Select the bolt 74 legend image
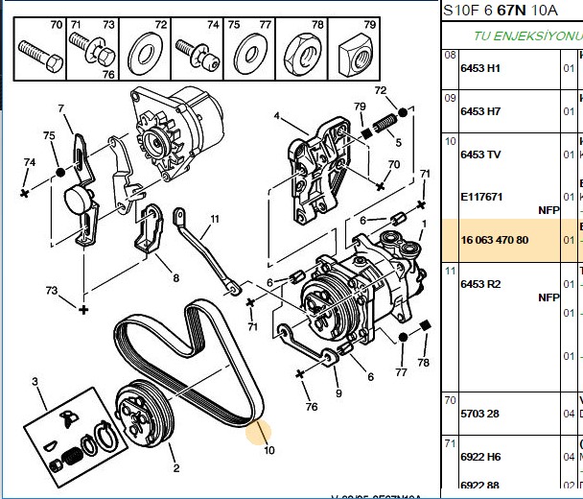The width and height of the screenshot is (583, 499). [198, 55]
